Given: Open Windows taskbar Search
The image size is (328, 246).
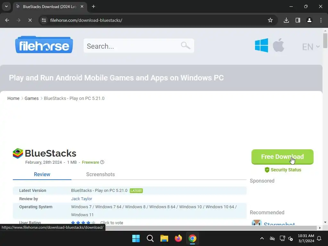Looking at the screenshot, I should pyautogui.click(x=150, y=238).
